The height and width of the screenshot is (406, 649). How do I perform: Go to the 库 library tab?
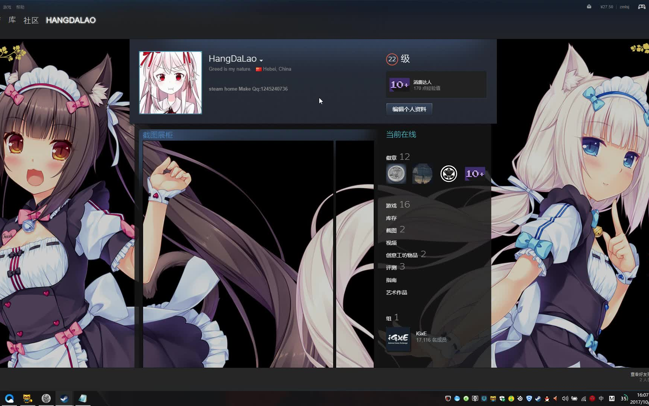coord(12,20)
